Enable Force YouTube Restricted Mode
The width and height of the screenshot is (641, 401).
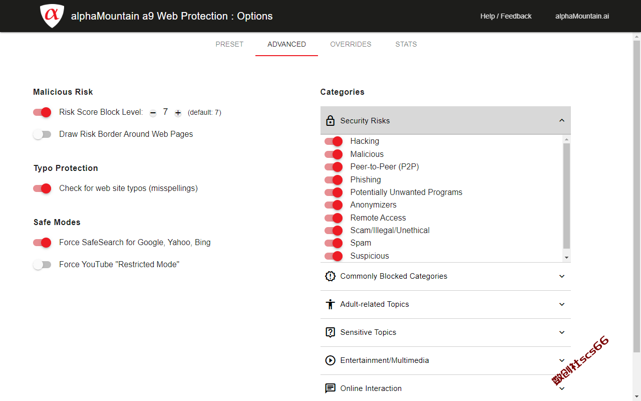tap(43, 265)
